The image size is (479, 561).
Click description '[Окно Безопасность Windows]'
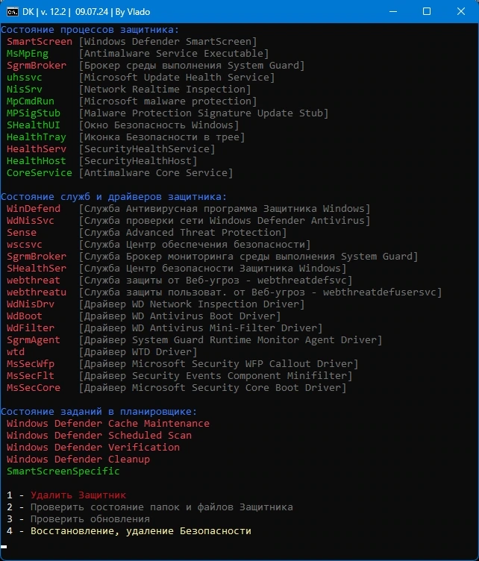(x=159, y=125)
